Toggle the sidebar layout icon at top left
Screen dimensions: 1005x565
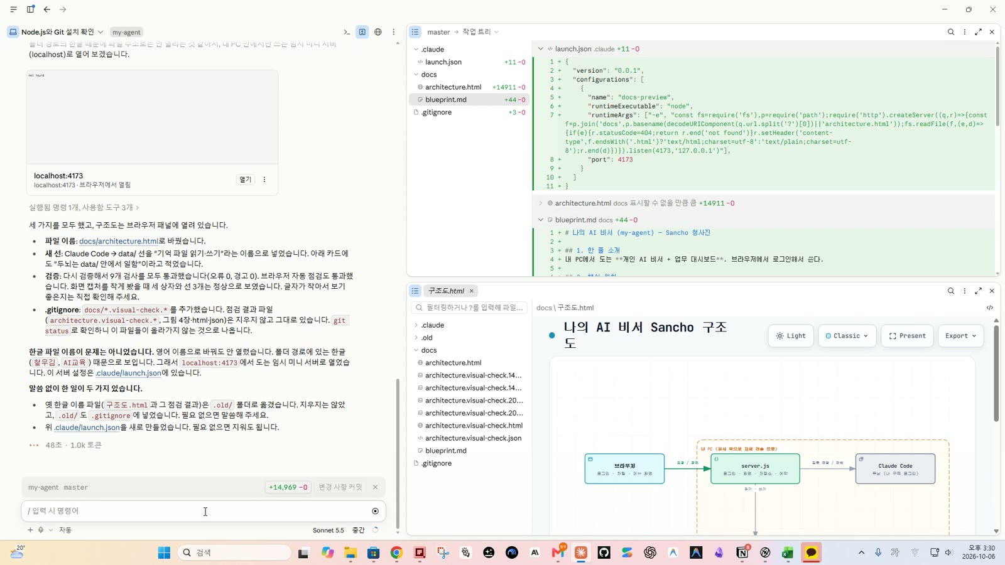coord(31,9)
